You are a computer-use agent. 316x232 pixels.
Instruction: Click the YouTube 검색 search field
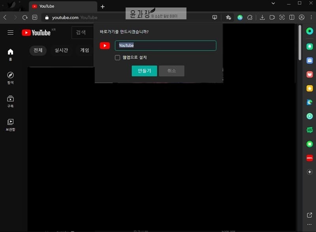tap(83, 32)
